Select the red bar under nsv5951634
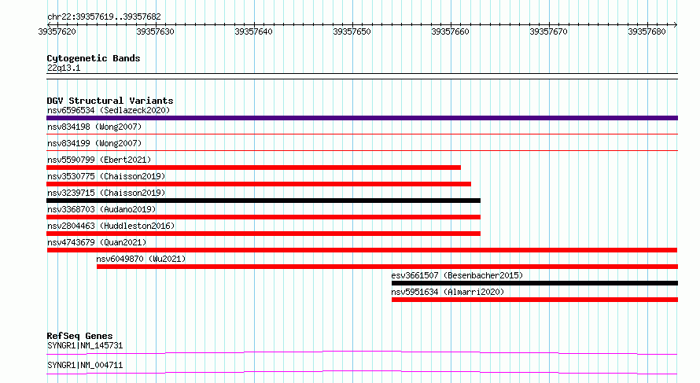The height and width of the screenshot is (383, 700). tap(535, 300)
